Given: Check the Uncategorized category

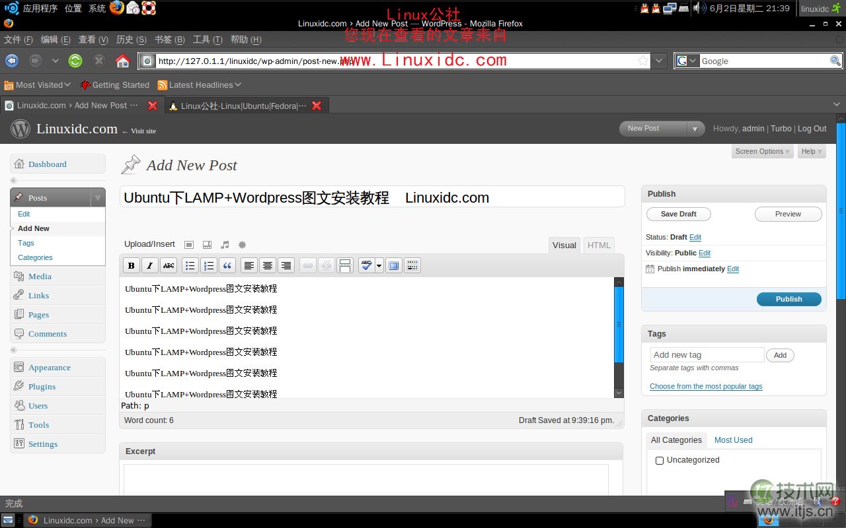Looking at the screenshot, I should (x=660, y=461).
